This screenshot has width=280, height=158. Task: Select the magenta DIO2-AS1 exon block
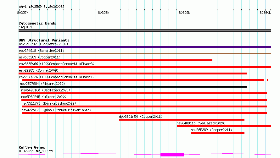point(172,155)
